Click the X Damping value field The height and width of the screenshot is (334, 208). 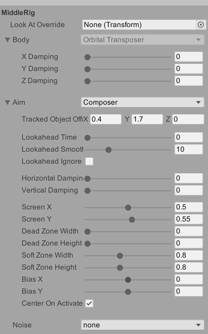[x=188, y=57]
